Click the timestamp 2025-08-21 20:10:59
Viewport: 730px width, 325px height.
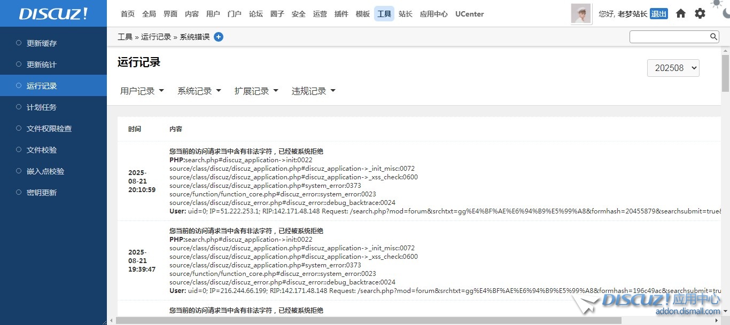point(142,181)
